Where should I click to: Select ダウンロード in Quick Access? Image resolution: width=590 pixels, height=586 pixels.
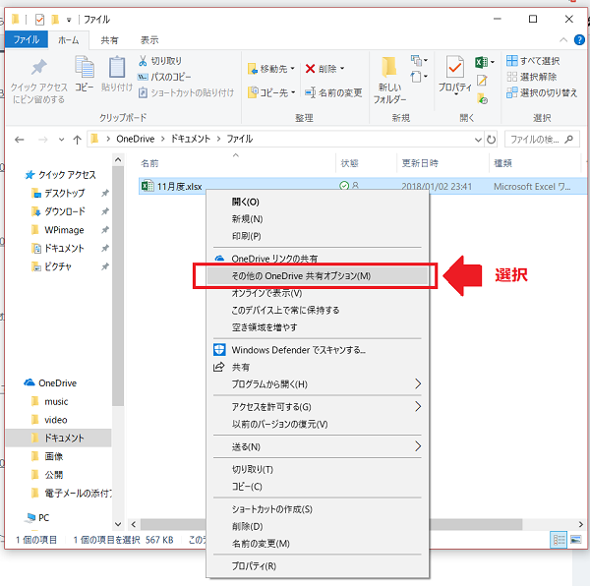65,211
